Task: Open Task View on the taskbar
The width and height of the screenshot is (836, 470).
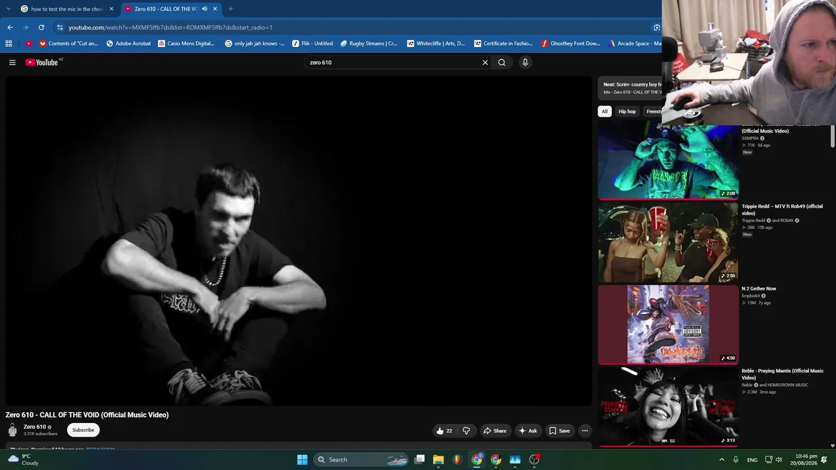Action: 420,460
